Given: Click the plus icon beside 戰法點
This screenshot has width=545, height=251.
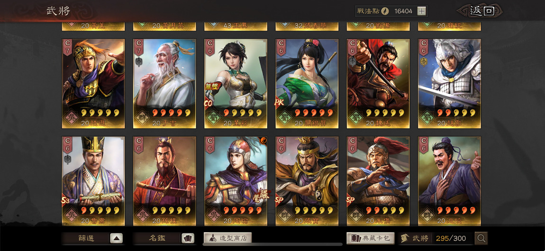Looking at the screenshot, I should coord(421,11).
